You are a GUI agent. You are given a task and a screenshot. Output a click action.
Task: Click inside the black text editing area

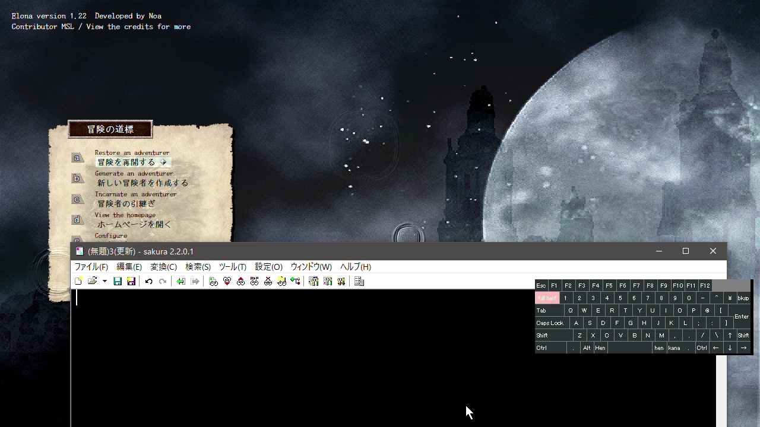click(393, 358)
